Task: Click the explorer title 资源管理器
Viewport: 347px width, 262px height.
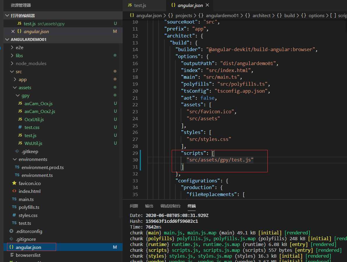Action: pyautogui.click(x=21, y=5)
